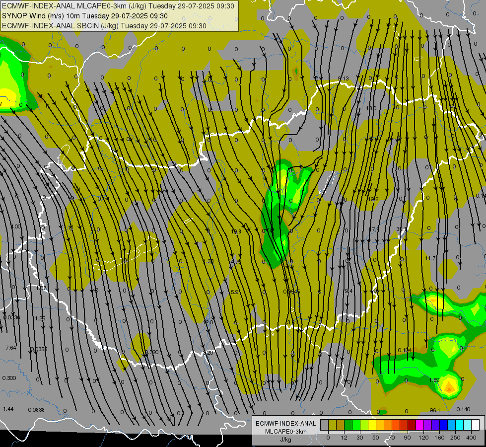Pick the lime yellow-green legend swatch

coord(364,425)
